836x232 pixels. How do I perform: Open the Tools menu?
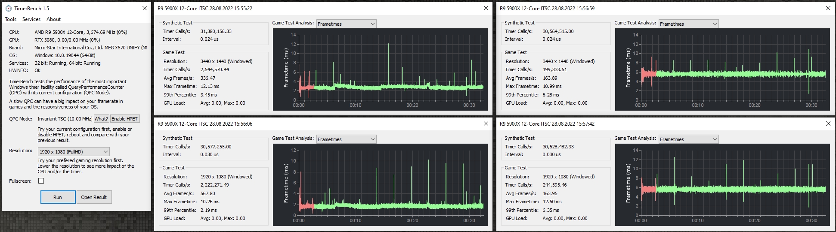(x=11, y=19)
